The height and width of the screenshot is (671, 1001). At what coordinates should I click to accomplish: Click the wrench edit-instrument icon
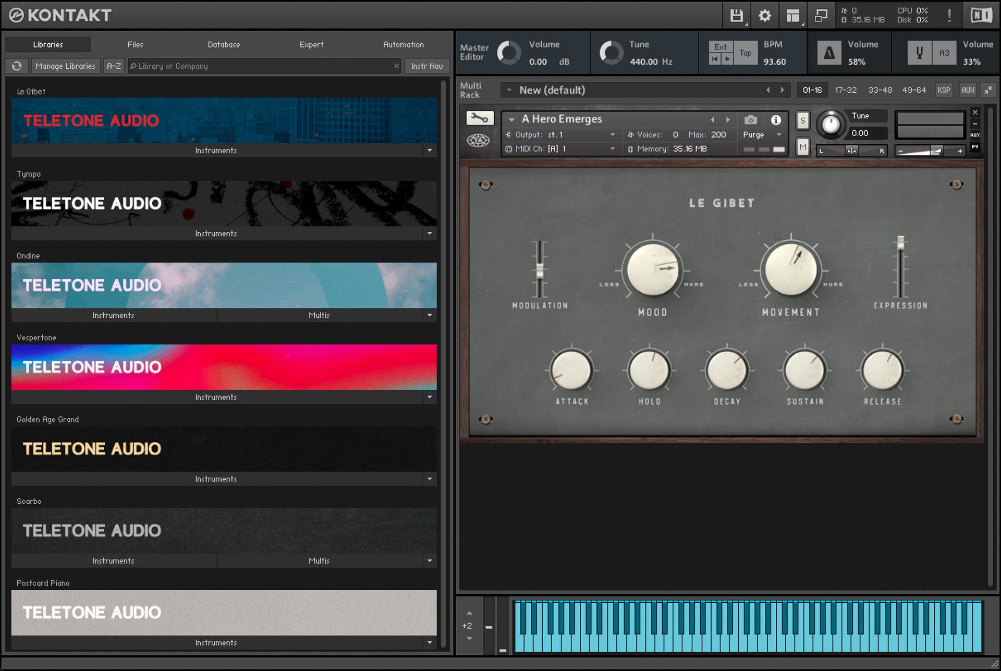tap(479, 119)
